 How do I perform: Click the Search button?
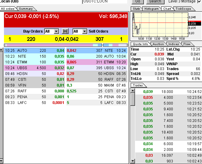point(155,2)
